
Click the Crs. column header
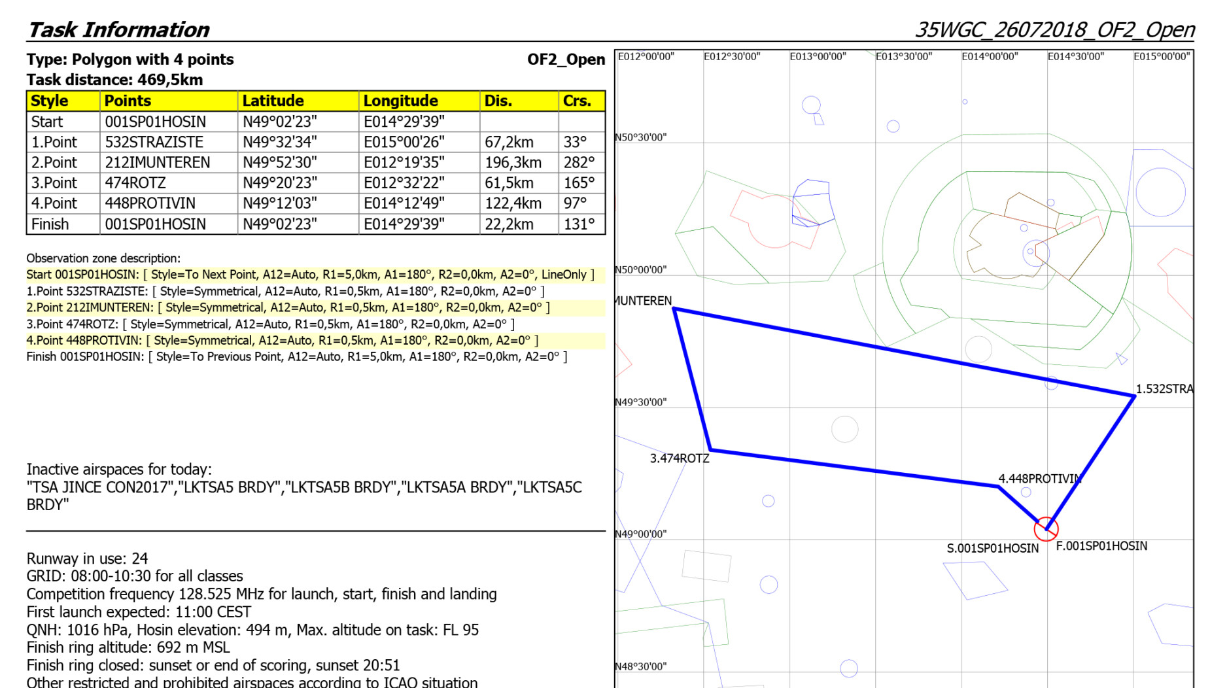pos(577,101)
